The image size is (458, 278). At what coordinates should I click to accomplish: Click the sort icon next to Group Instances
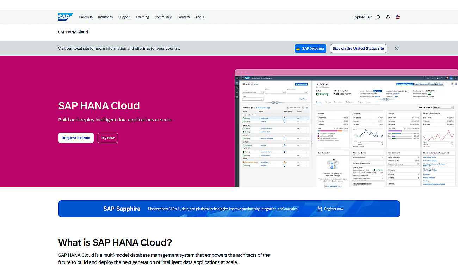click(303, 108)
